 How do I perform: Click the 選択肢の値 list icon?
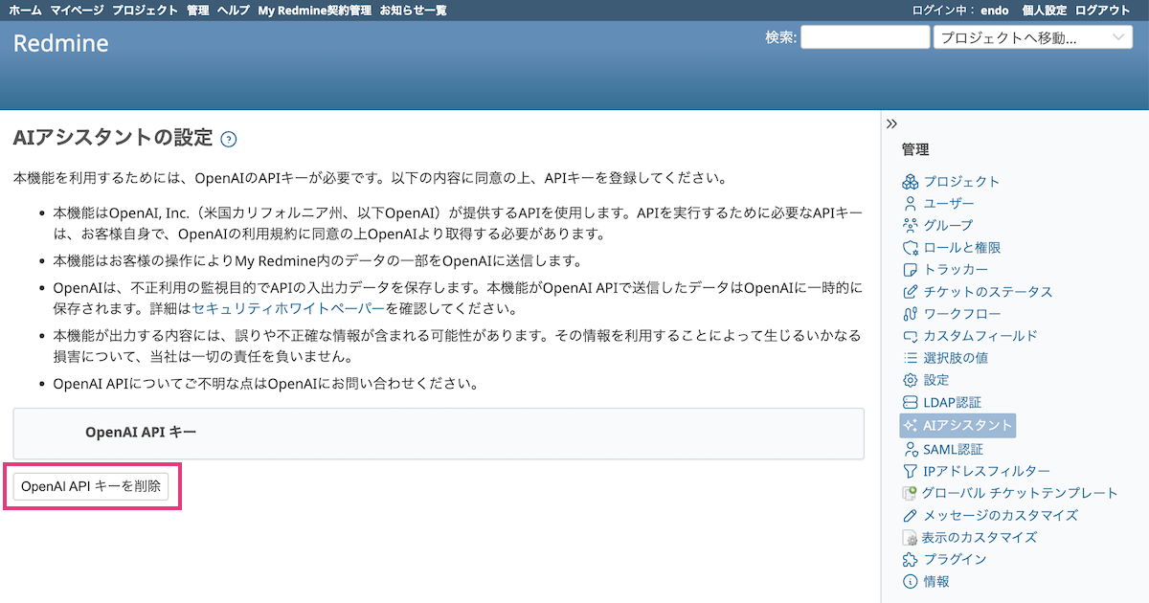(x=910, y=358)
